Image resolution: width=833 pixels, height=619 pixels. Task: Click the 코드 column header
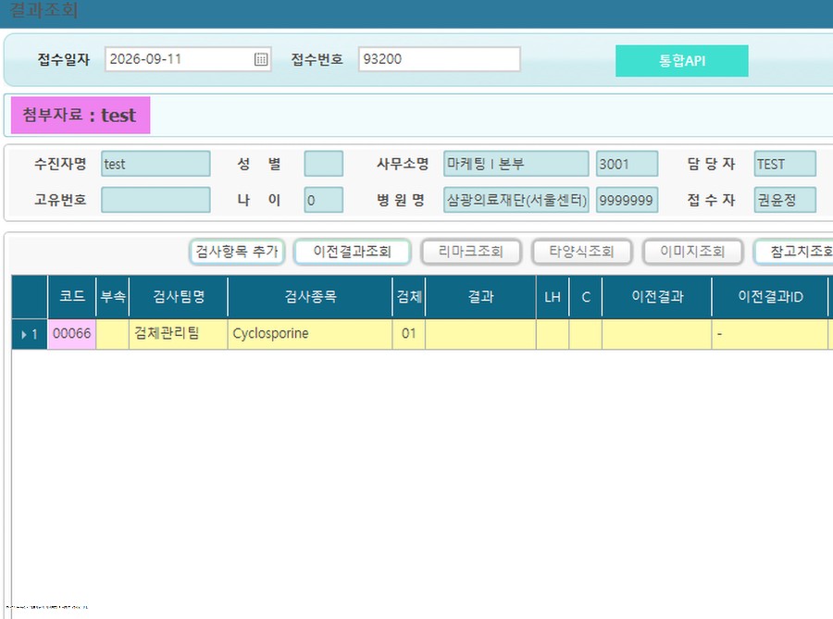click(x=71, y=296)
